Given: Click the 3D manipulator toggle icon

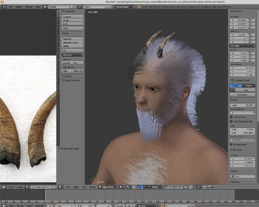Looking at the screenshot, I should pos(139,187).
